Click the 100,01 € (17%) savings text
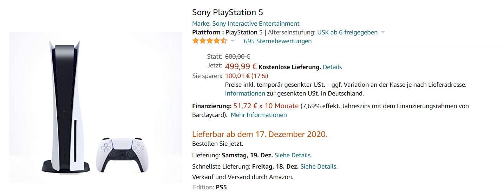The height and width of the screenshot is (196, 503). pyautogui.click(x=247, y=76)
